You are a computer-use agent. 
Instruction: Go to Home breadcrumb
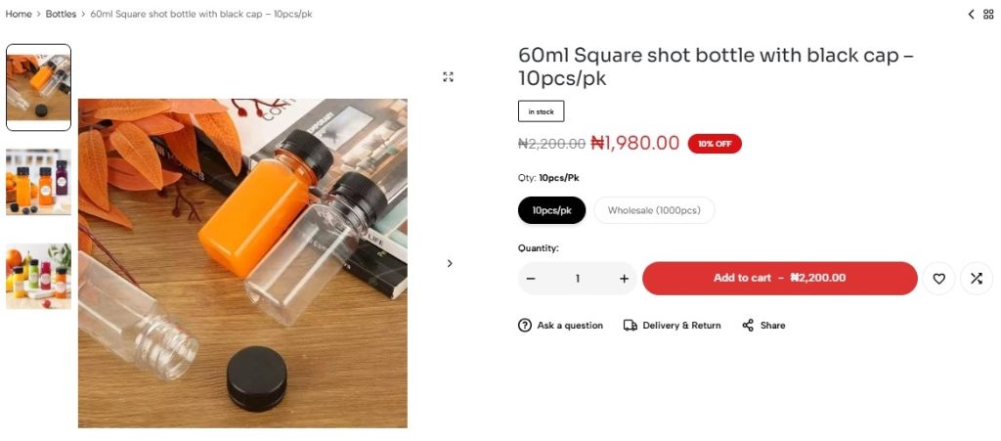[x=19, y=14]
